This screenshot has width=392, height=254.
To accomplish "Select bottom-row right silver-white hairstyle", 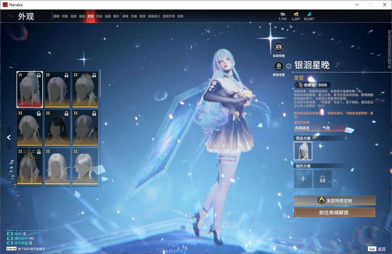I will pyautogui.click(x=85, y=166).
